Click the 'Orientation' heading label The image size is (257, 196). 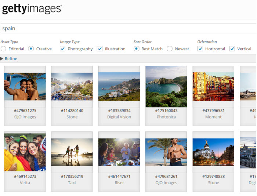[x=207, y=42]
